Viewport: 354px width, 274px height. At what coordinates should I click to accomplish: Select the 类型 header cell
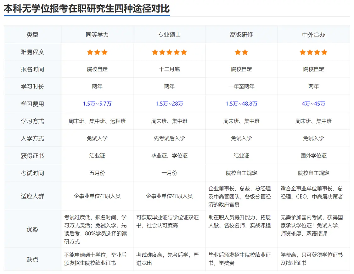coord(32,35)
